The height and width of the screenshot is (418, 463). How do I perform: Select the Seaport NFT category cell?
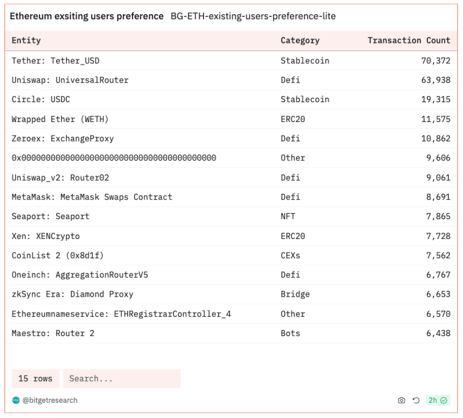coord(288,216)
